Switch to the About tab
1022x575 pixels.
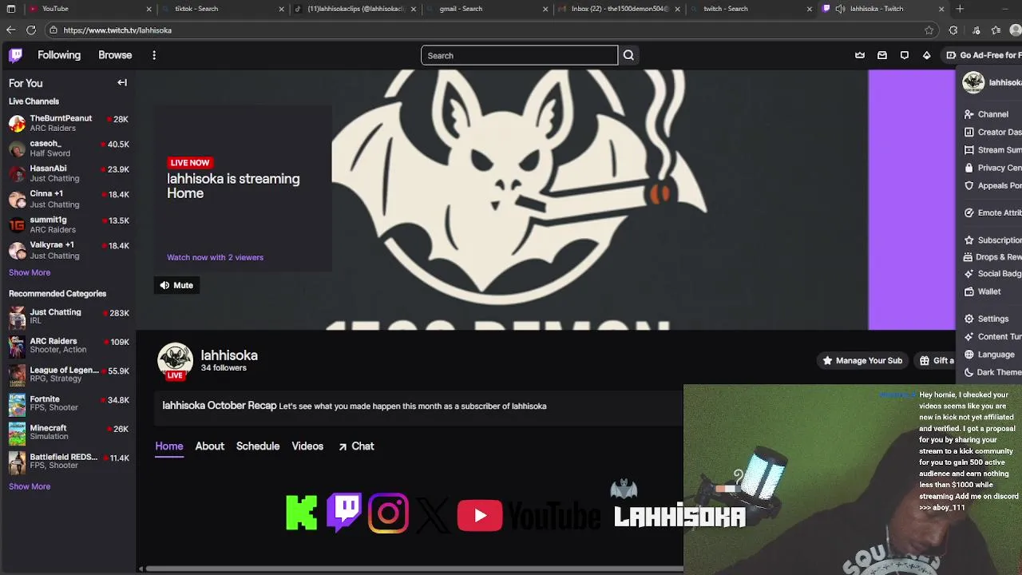(x=210, y=446)
